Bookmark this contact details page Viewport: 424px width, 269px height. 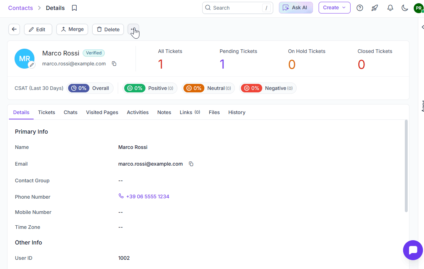coord(75,8)
